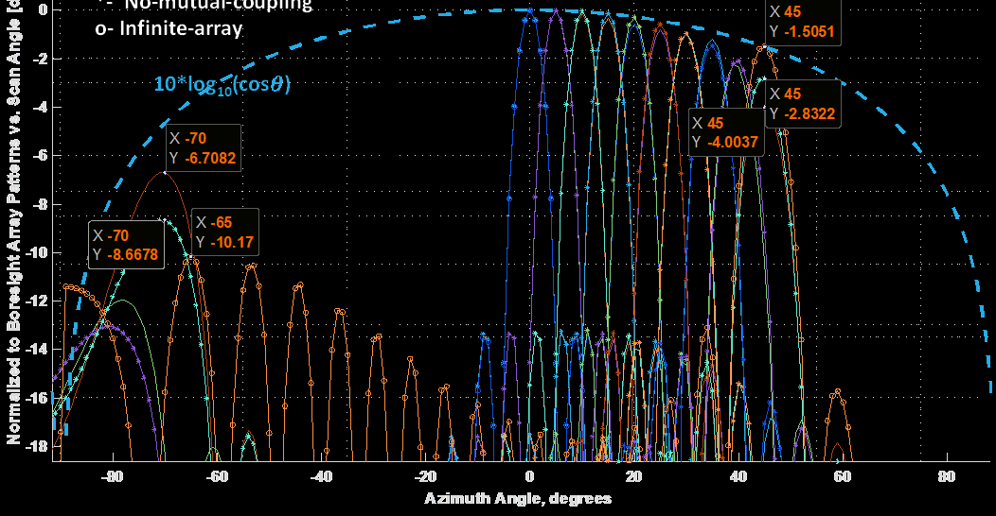The image size is (996, 516).
Task: Click the x-axis tick label 60
Action: [x=842, y=476]
